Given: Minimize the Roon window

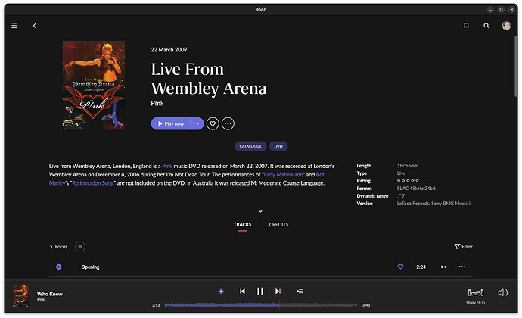Looking at the screenshot, I should (490, 9).
